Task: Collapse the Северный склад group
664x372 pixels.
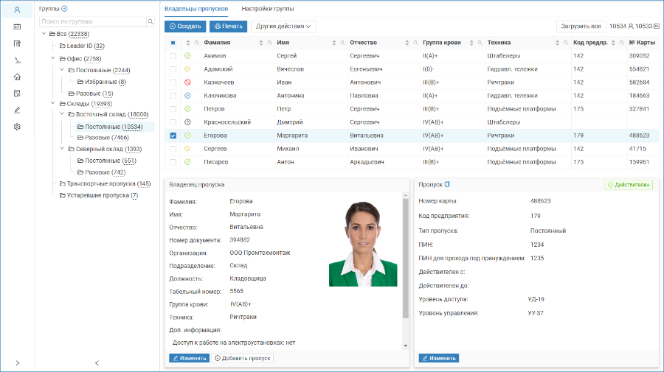Action: point(62,148)
